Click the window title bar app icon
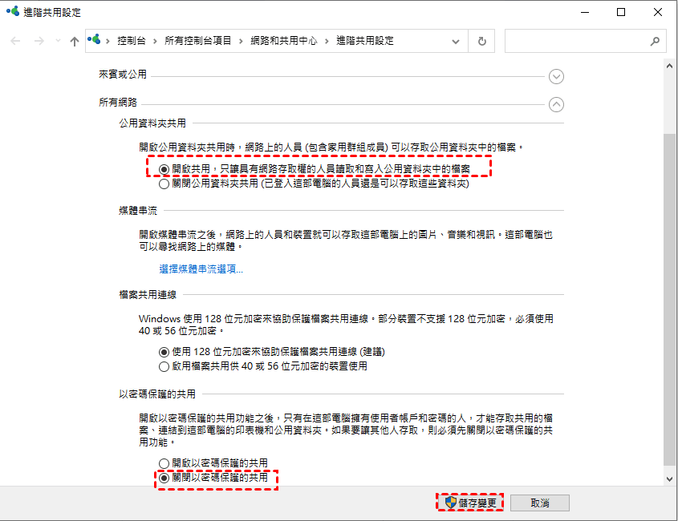Screen dimensions: 678x521 (x=12, y=13)
